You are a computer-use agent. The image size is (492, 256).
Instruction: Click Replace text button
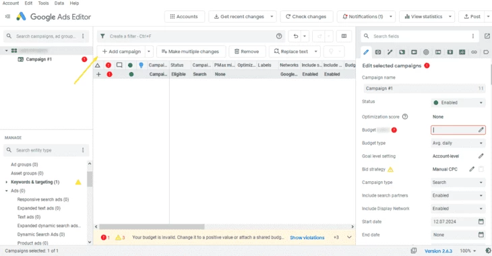click(x=291, y=51)
